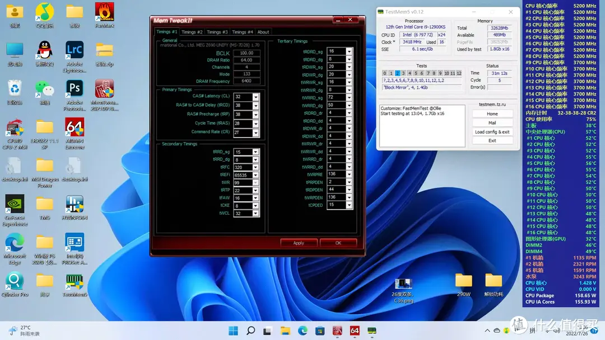Open the TM5 folder on desktop

click(44, 207)
